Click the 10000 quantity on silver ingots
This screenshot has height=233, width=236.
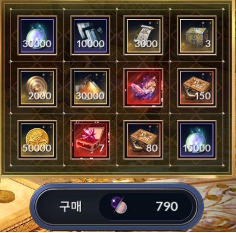coord(91,44)
